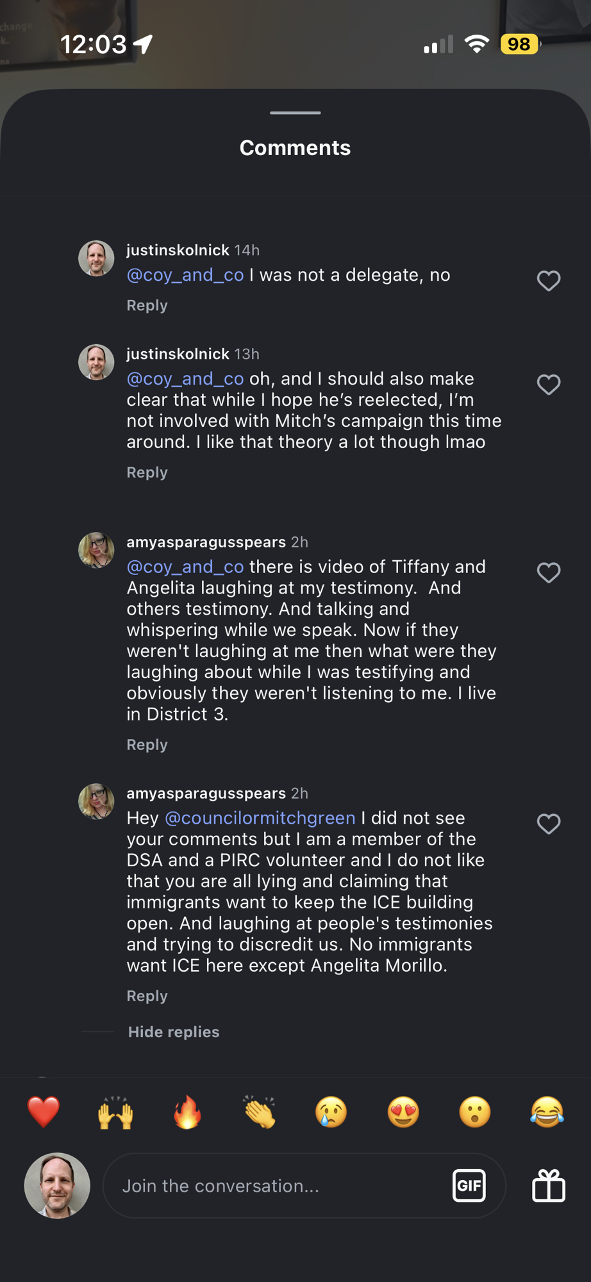Image resolution: width=591 pixels, height=1282 pixels.
Task: Like the 'I was not a delegate' comment
Action: (x=549, y=281)
